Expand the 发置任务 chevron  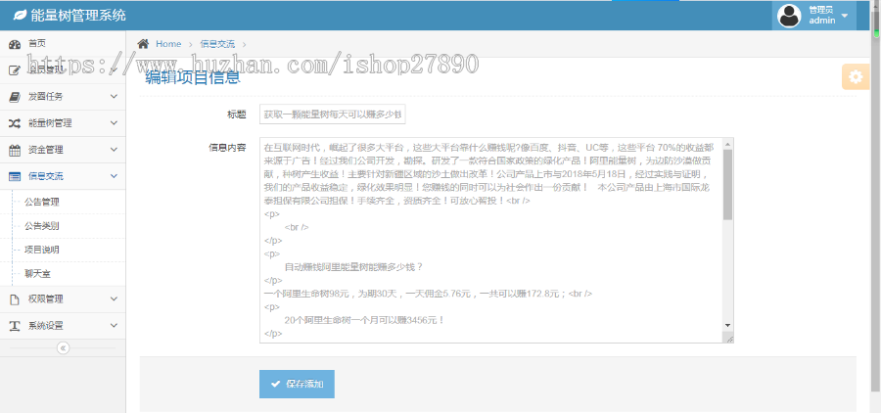coord(115,97)
